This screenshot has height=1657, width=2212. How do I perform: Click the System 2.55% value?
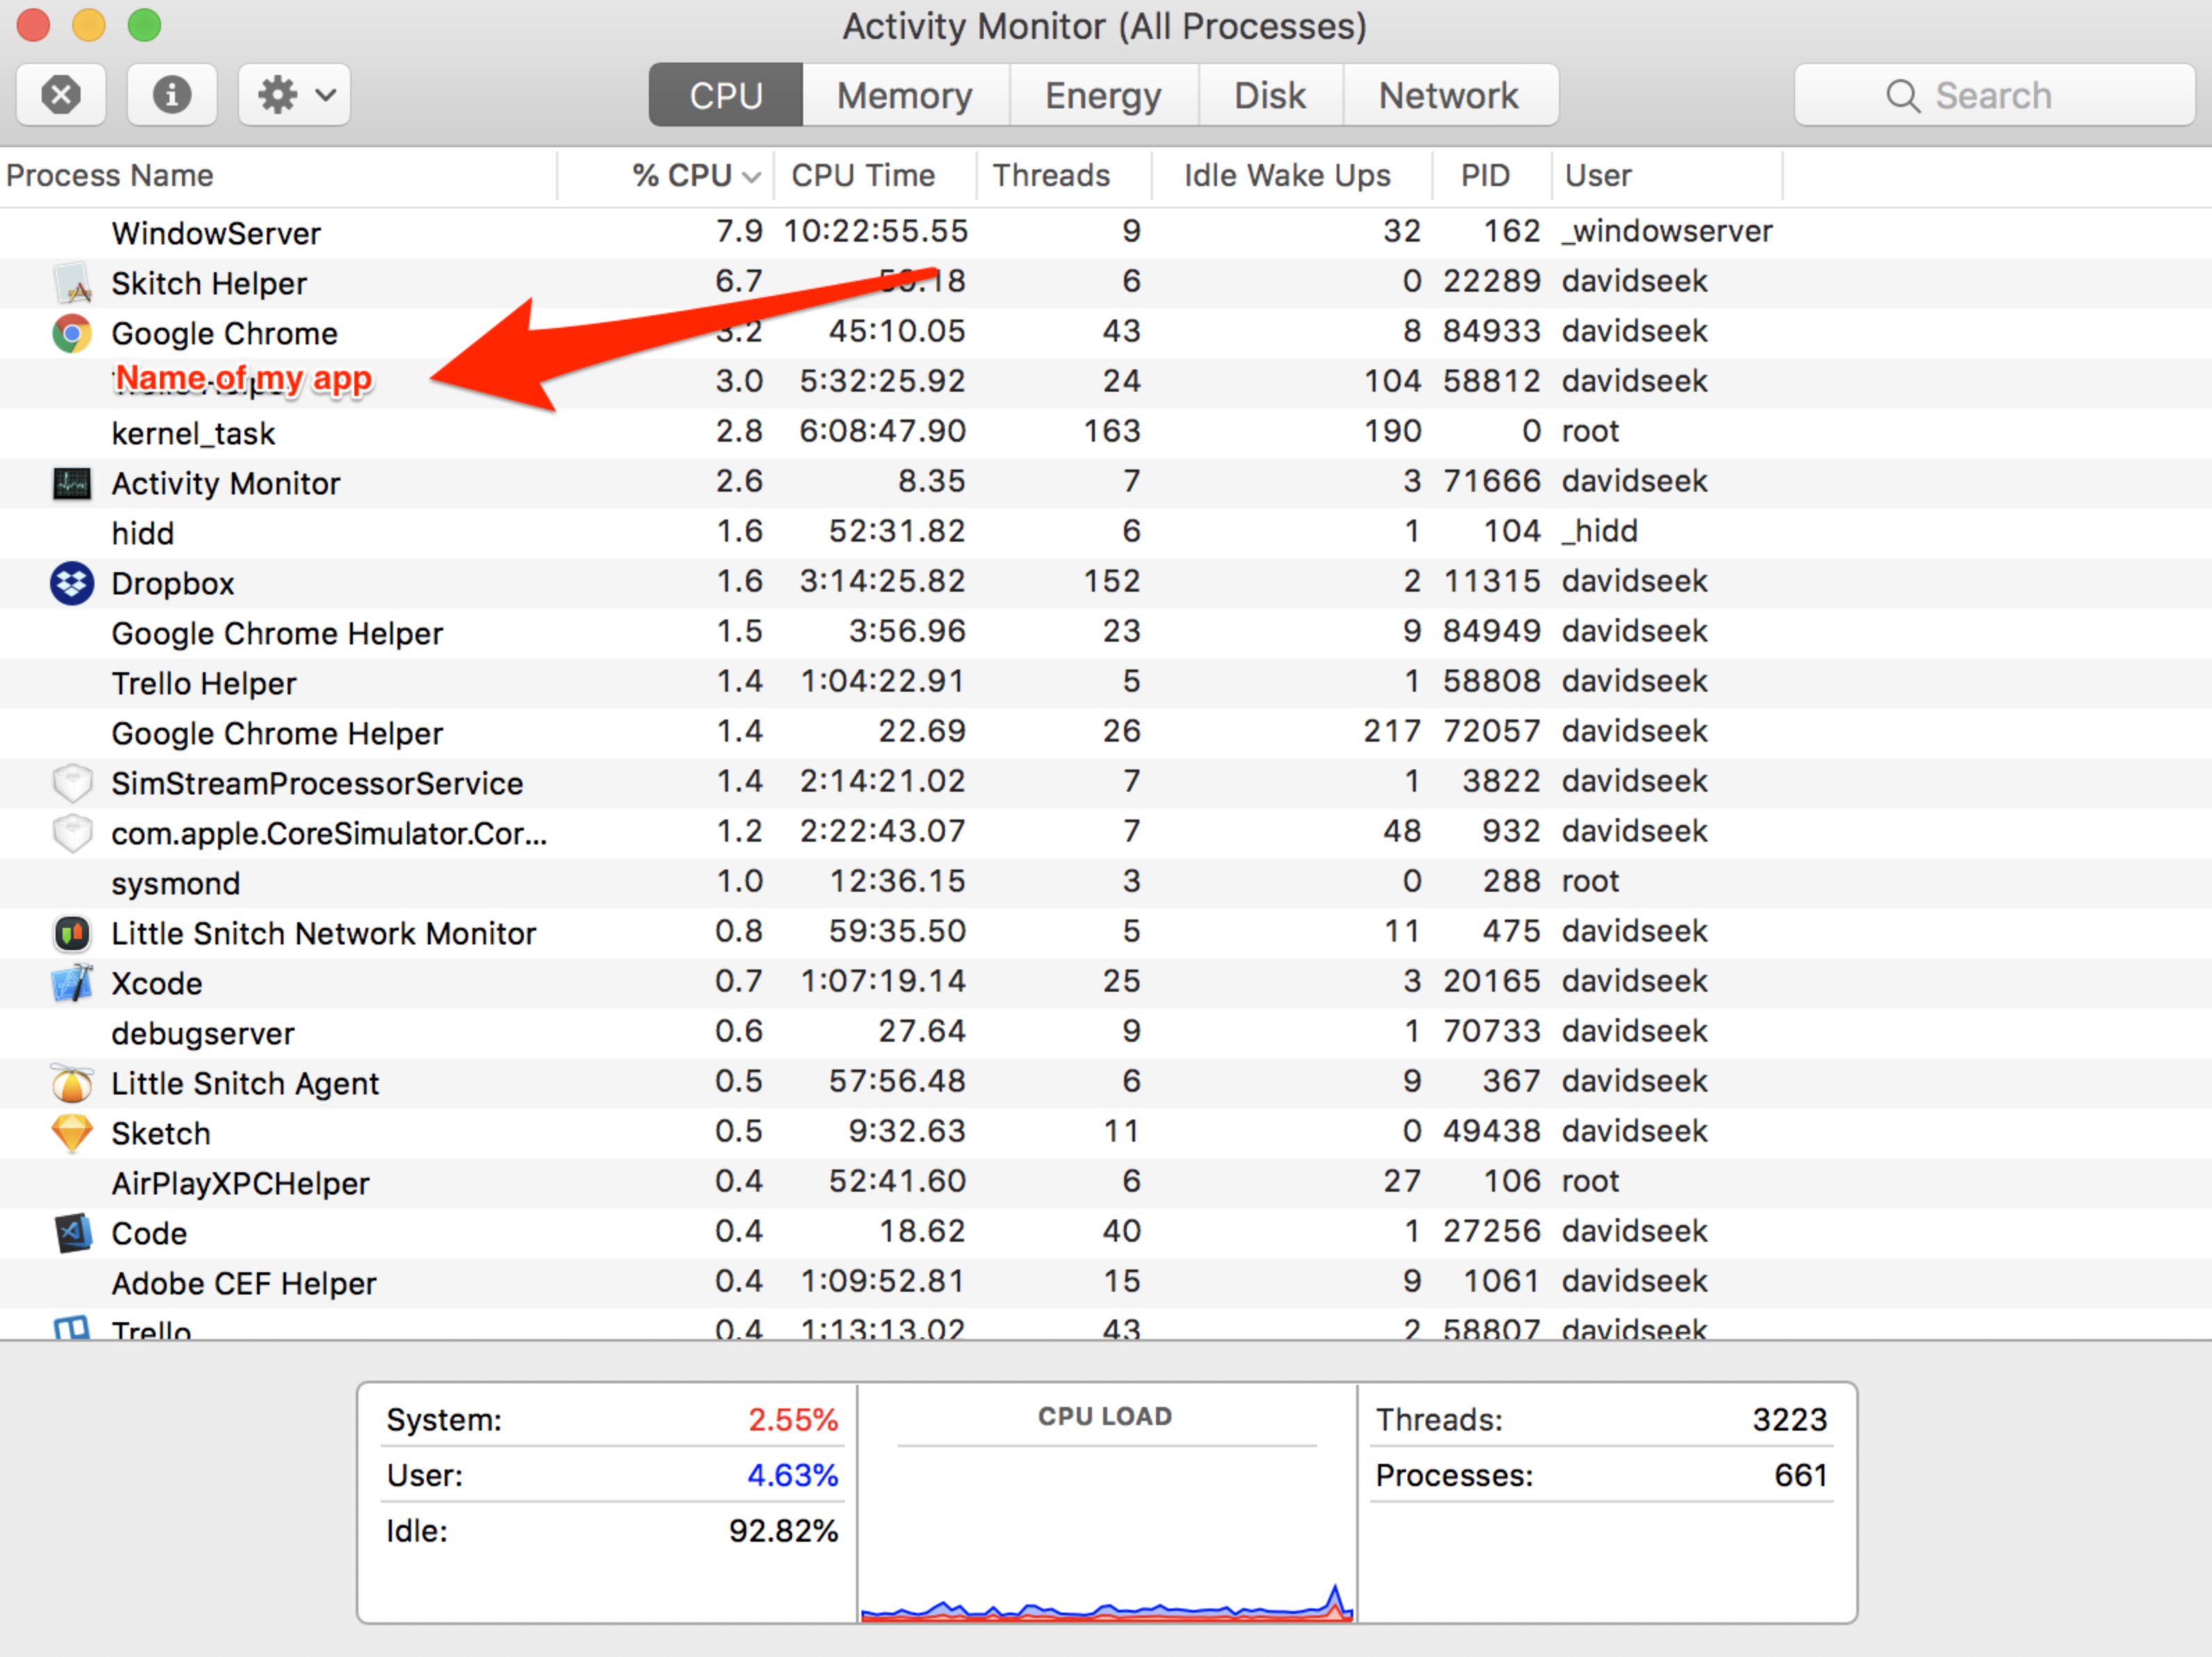[x=793, y=1419]
